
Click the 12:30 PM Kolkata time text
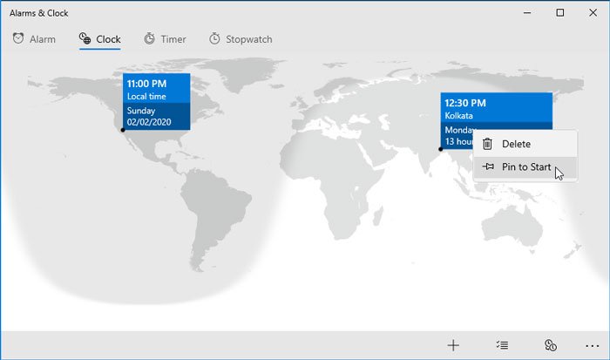click(x=465, y=103)
